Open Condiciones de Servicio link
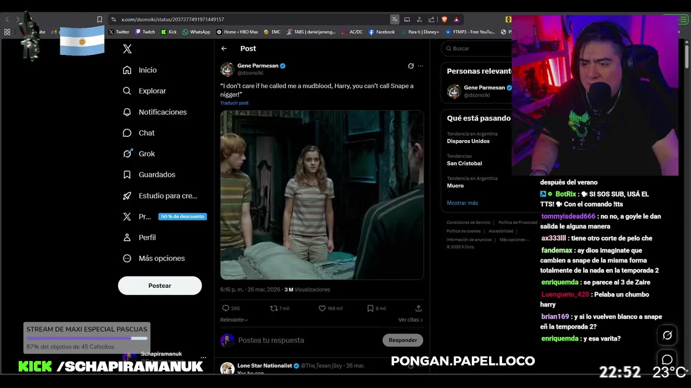This screenshot has width=691, height=388. point(468,223)
